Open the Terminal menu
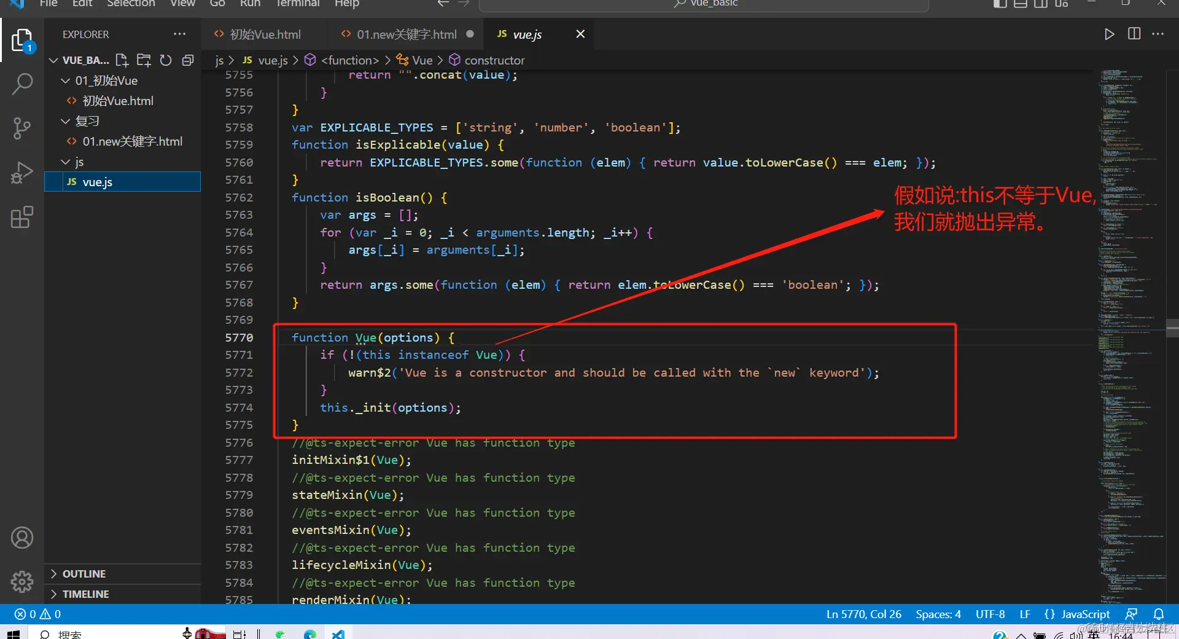The image size is (1179, 639). tap(298, 4)
